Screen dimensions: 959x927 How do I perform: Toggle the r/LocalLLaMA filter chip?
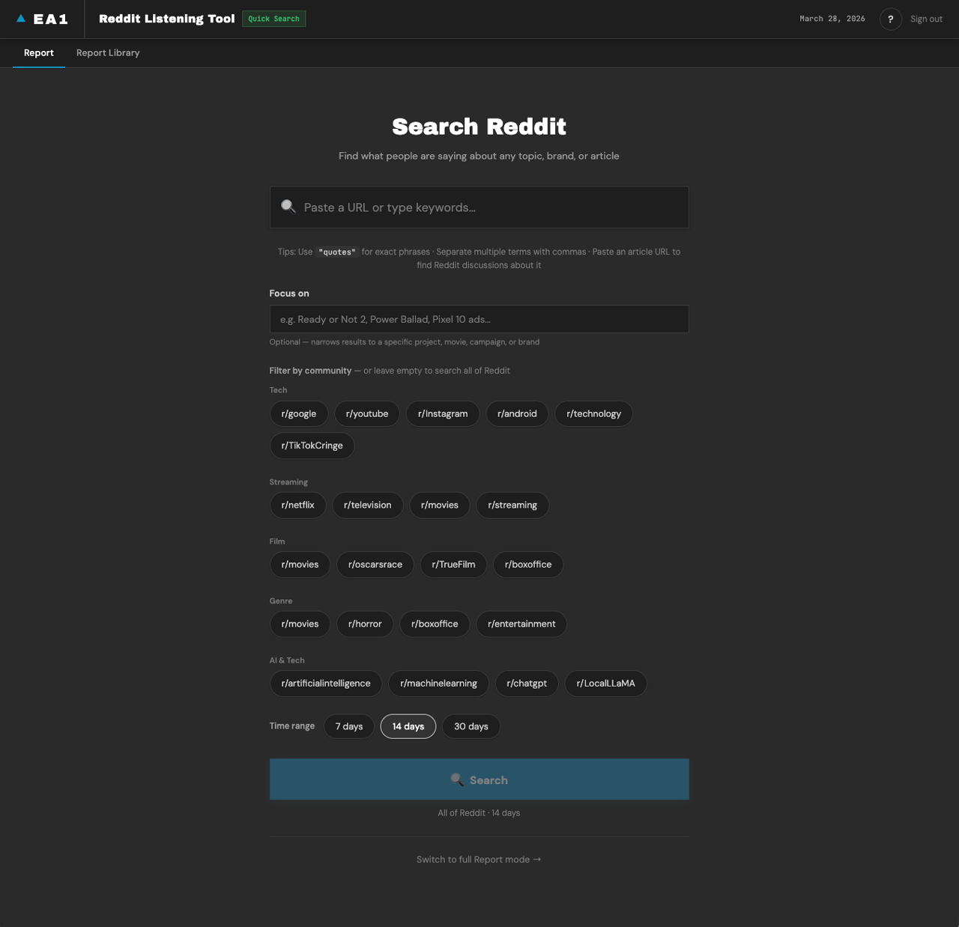pos(605,683)
